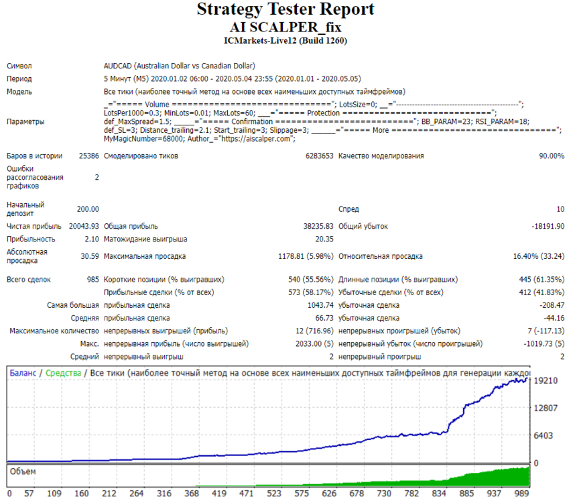The width and height of the screenshot is (573, 503).
Task: Click bars in history value 25386
Action: [89, 156]
